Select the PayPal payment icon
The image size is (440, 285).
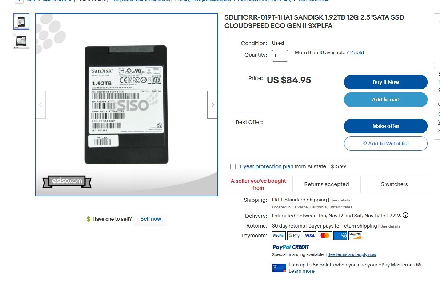click(x=279, y=236)
